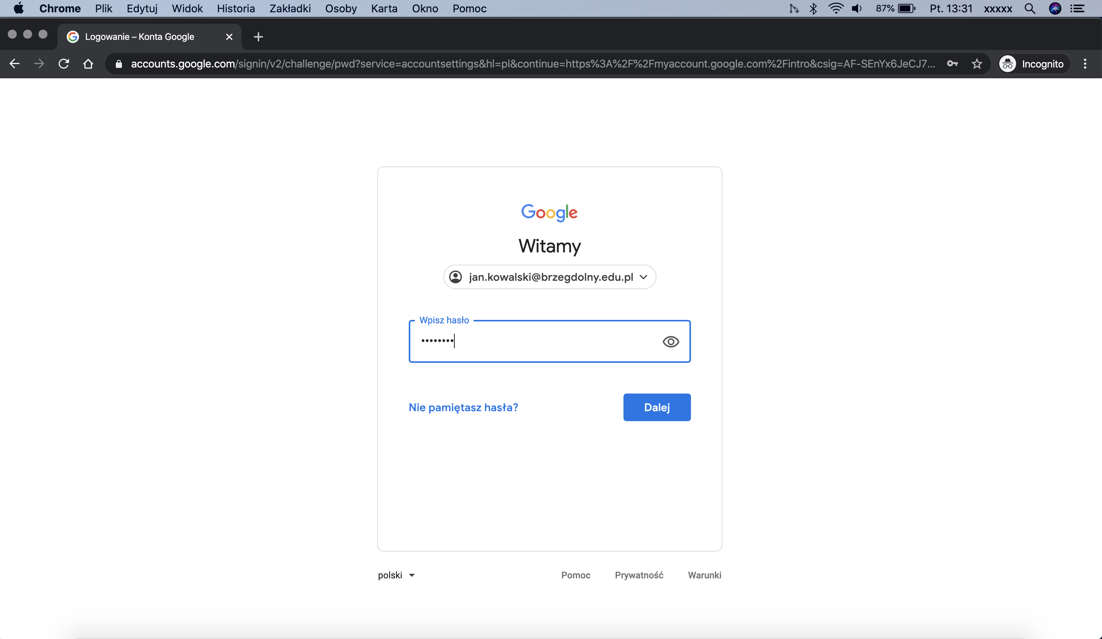Screen dimensions: 1102x639
Task: Open the Osoby menu
Action: (340, 8)
